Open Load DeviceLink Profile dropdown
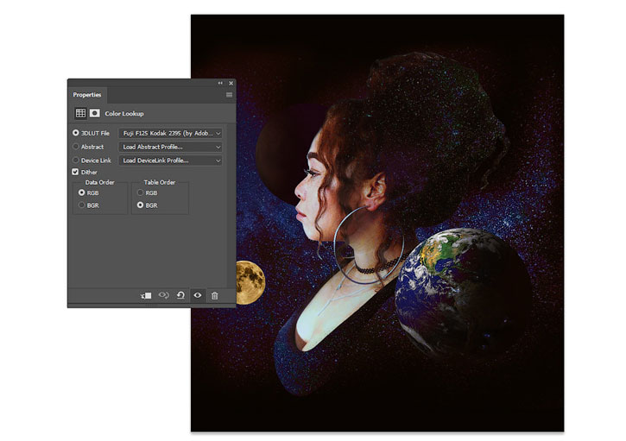 [170, 161]
